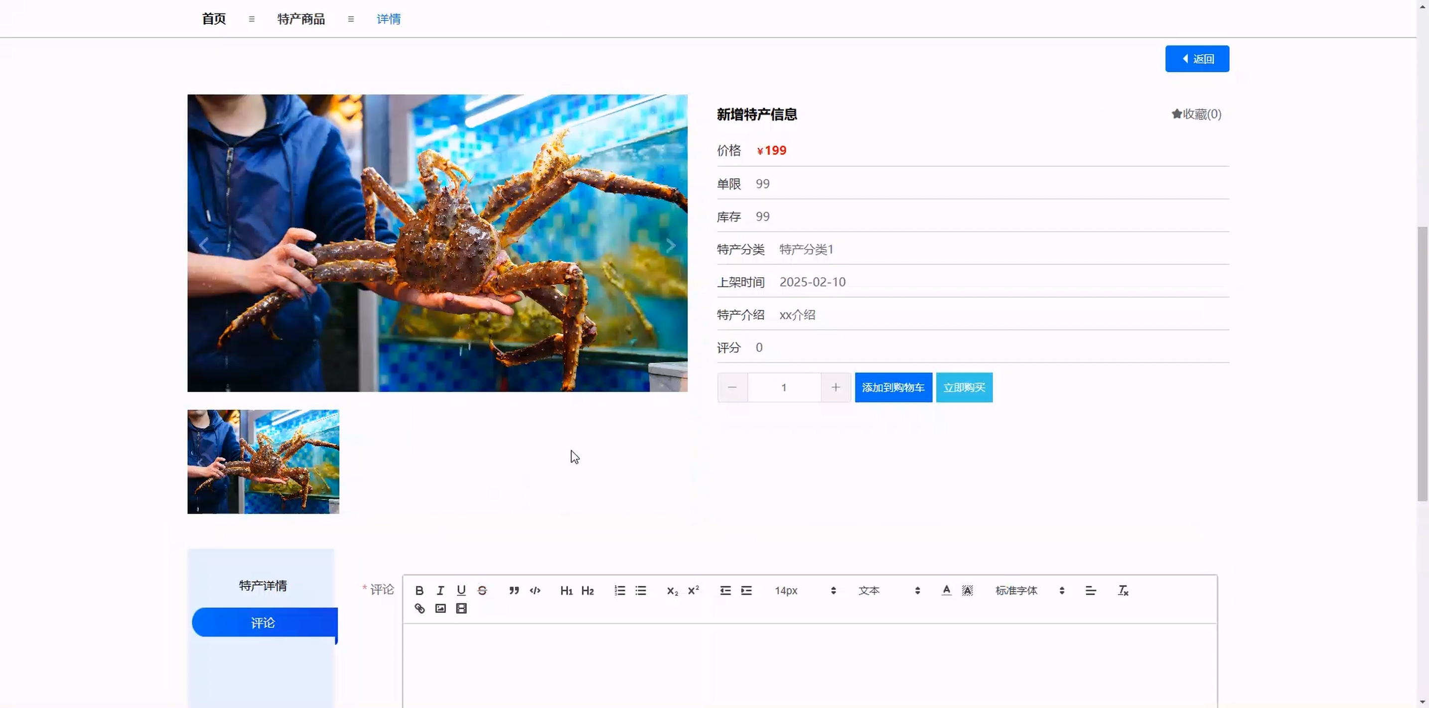Insert a blockquote in comment
Image resolution: width=1429 pixels, height=708 pixels.
pos(514,590)
